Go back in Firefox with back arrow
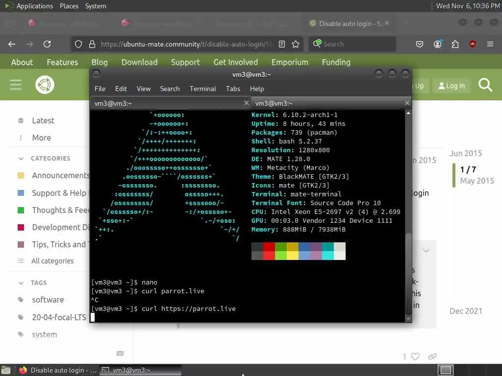Screen dimensions: 502x376 pos(12,44)
